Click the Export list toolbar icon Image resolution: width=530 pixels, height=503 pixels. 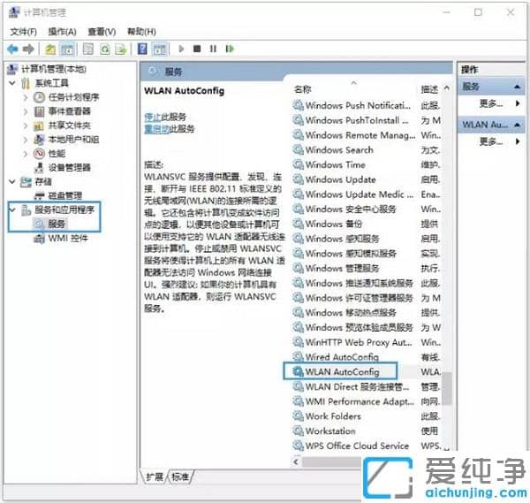point(121,50)
